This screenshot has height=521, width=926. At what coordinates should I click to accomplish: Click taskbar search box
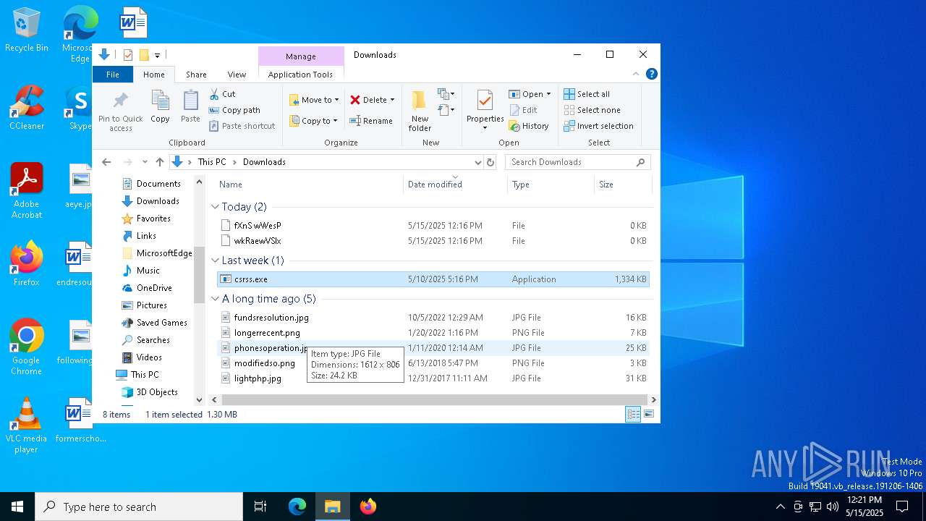[139, 507]
